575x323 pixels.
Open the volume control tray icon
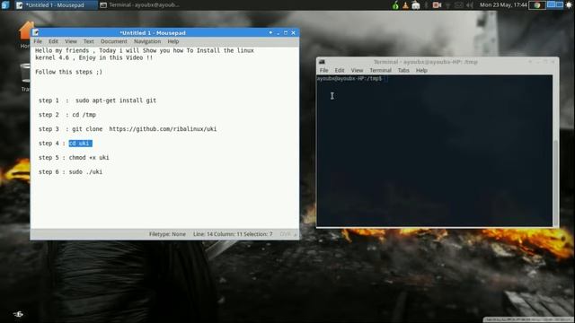tap(469, 5)
